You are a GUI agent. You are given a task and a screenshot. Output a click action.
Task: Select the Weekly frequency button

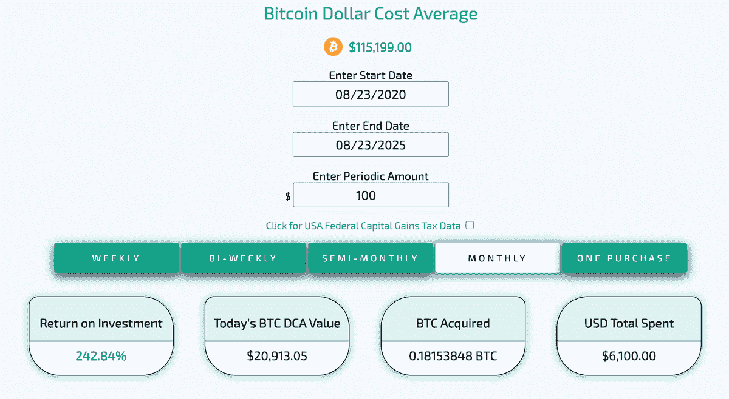pyautogui.click(x=116, y=258)
